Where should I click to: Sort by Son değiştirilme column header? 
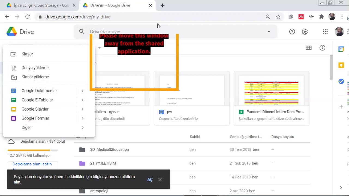pos(246,137)
